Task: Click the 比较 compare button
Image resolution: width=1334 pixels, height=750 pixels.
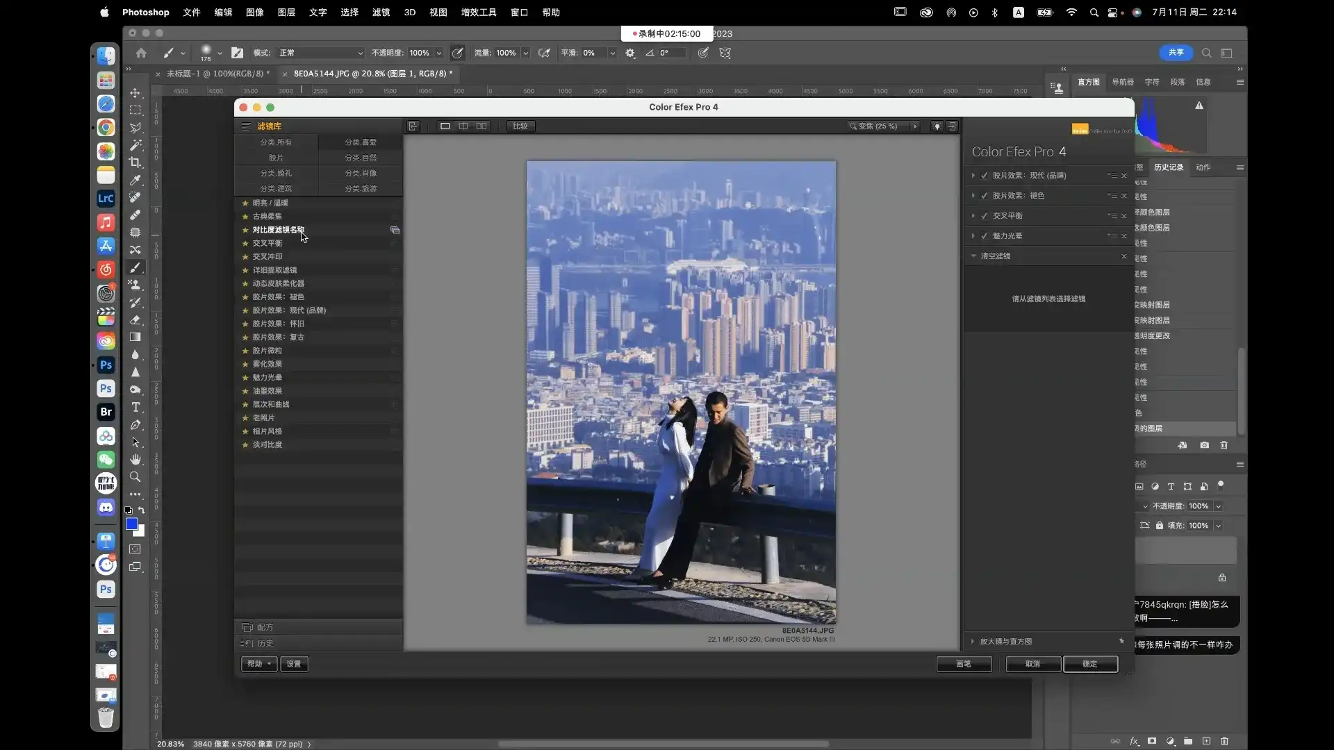Action: (x=520, y=126)
